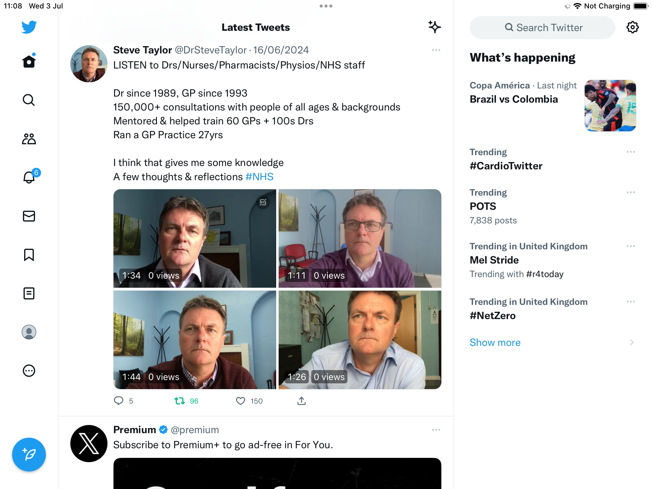
Task: Open the sidebar More menu
Action: point(29,371)
